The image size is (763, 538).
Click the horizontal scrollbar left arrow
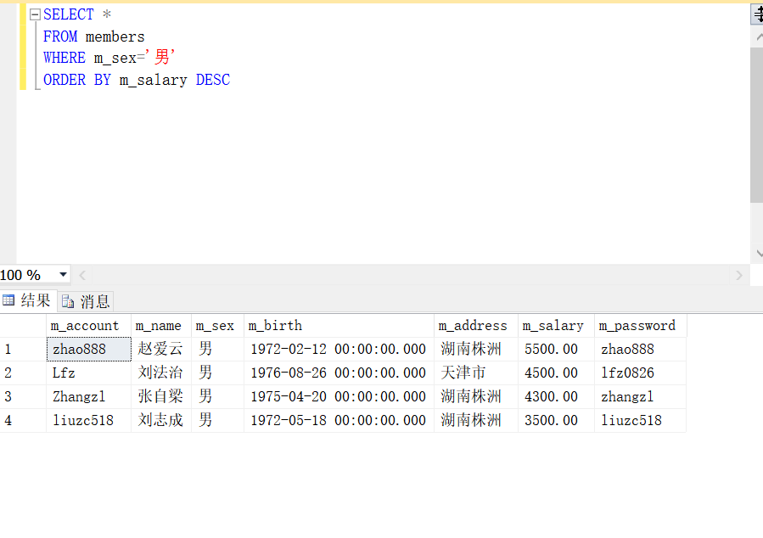pos(82,275)
